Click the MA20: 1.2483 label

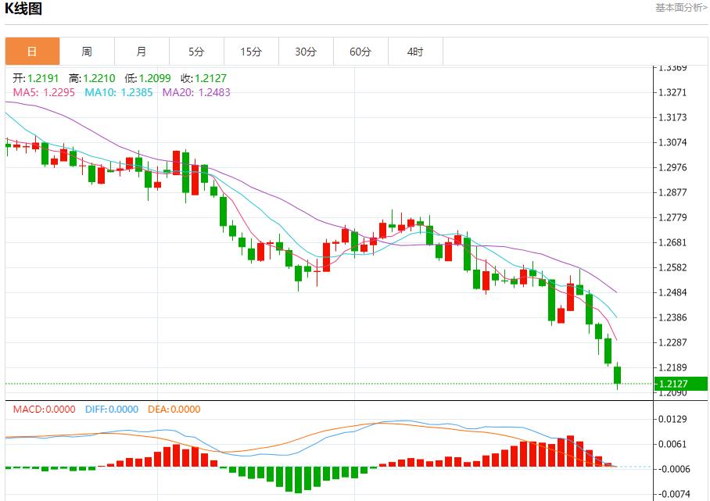pyautogui.click(x=196, y=92)
